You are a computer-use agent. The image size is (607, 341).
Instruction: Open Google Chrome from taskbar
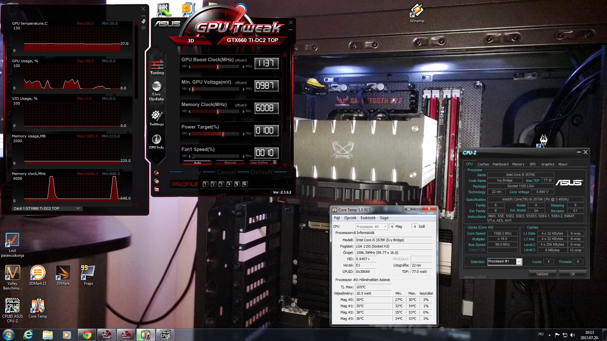(87, 335)
